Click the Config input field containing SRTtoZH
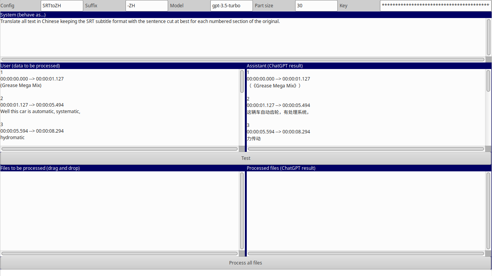The height and width of the screenshot is (276, 492). pos(61,6)
